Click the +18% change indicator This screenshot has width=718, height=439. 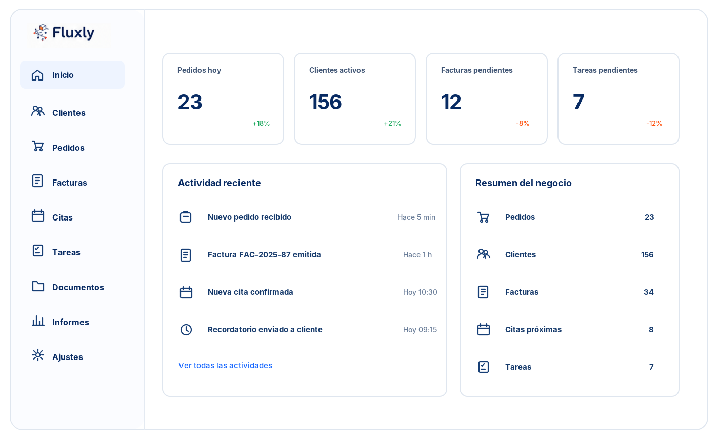(261, 123)
